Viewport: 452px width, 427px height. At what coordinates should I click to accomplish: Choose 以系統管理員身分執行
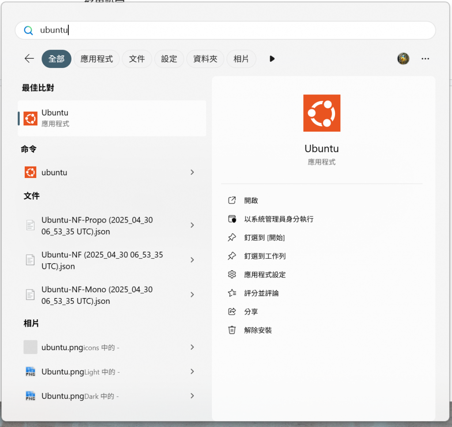point(279,219)
